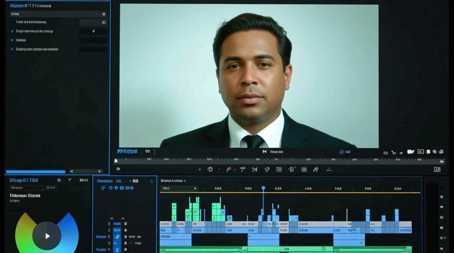Click the home icon below the video preview

coord(342,152)
